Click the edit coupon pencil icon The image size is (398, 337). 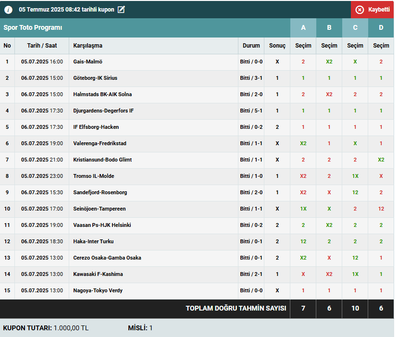coord(121,10)
